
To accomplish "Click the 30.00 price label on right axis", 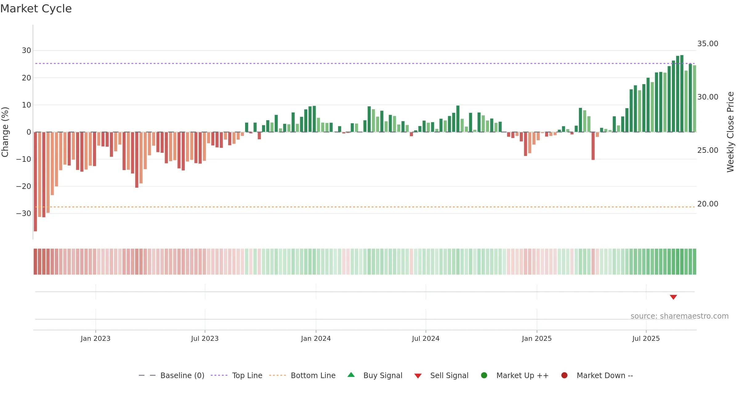I will [708, 97].
